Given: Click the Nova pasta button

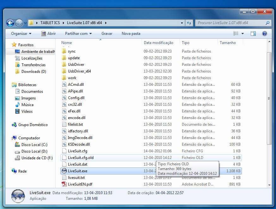Looking at the screenshot, I should (131, 34).
